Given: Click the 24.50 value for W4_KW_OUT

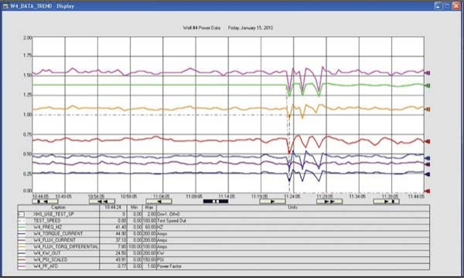Looking at the screenshot, I should (121, 253).
